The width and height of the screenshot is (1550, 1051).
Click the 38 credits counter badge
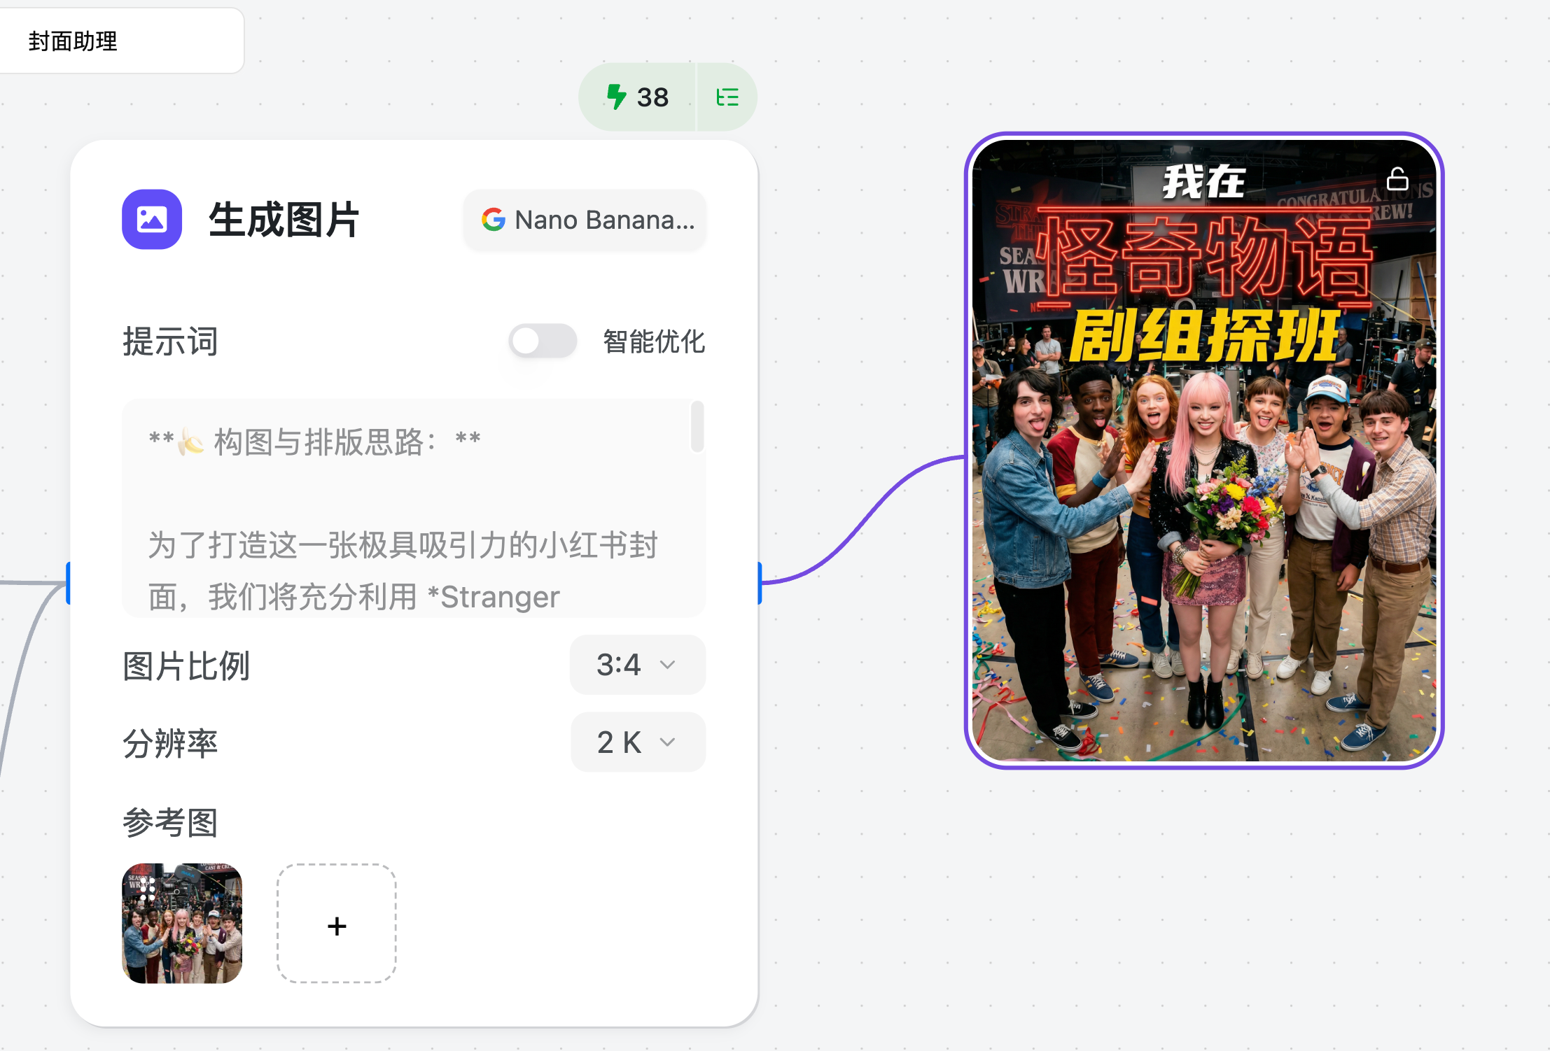[652, 97]
